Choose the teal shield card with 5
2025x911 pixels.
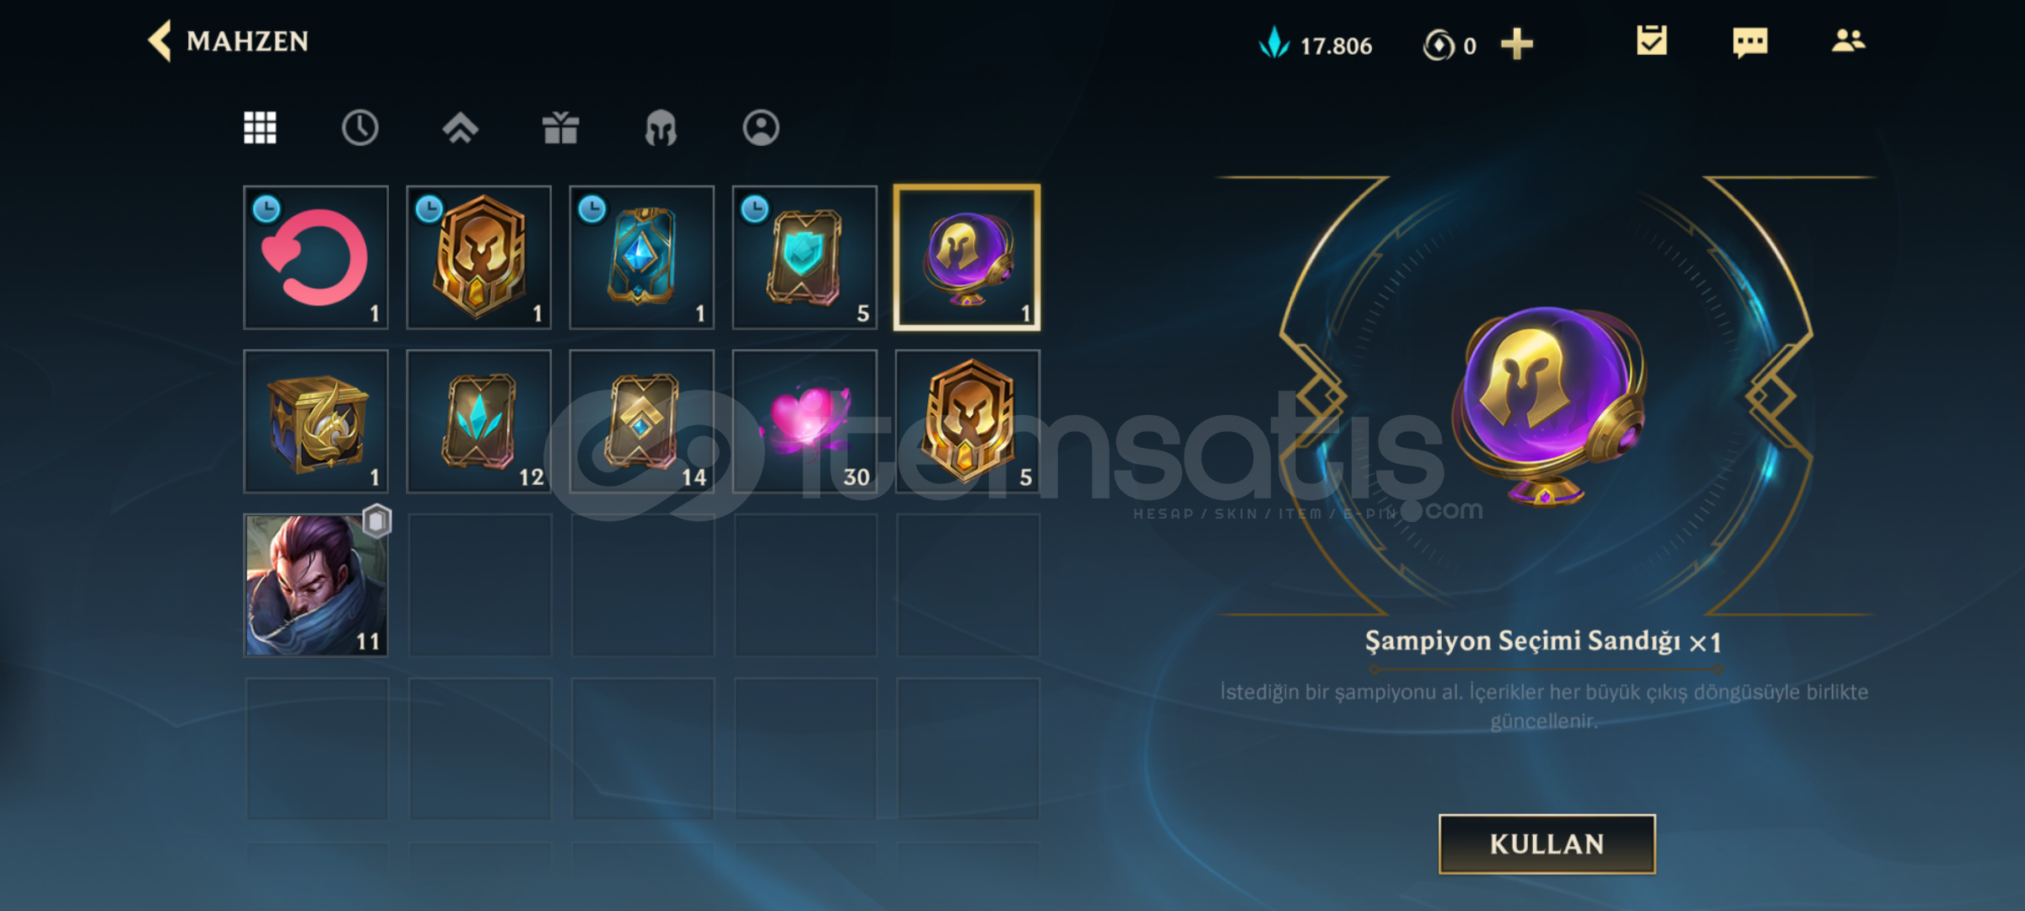click(804, 257)
